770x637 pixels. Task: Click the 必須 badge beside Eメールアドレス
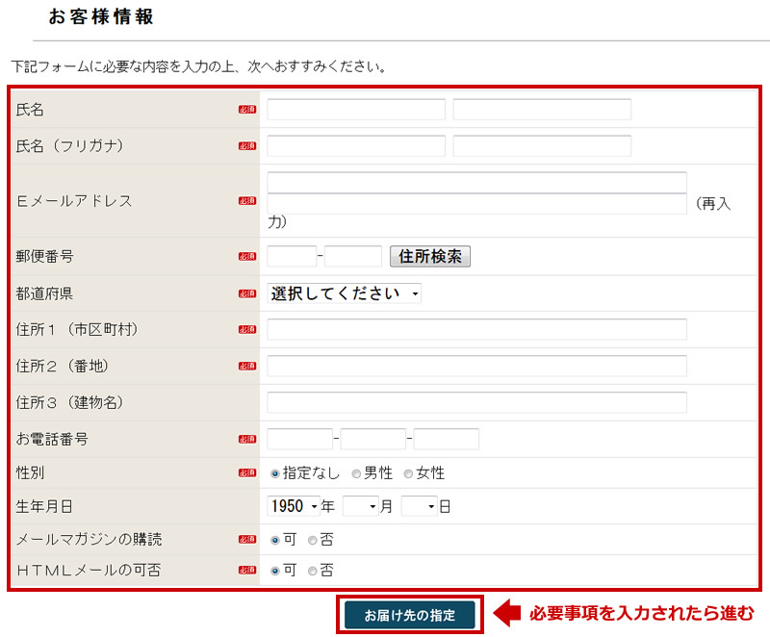[x=247, y=201]
